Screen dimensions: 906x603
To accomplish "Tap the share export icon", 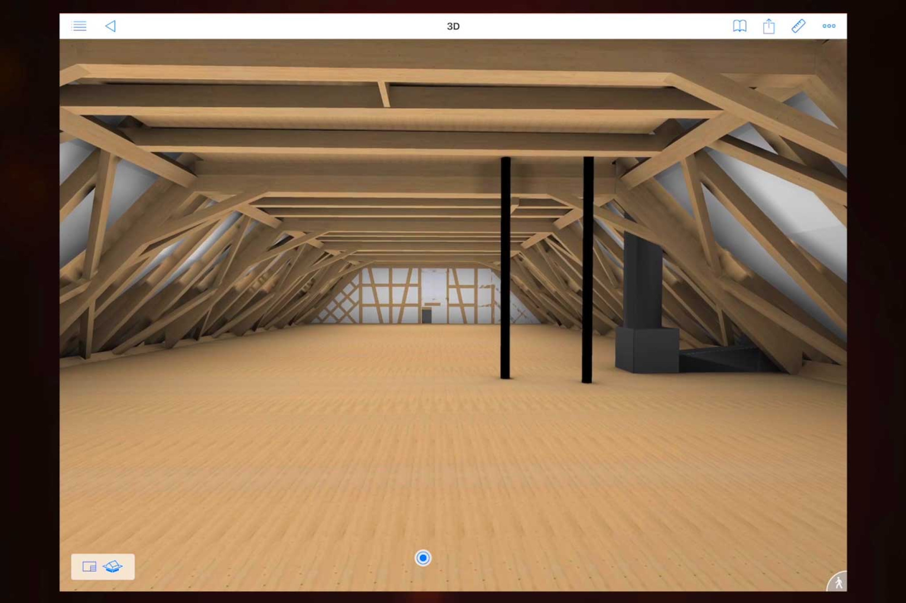I will 769,26.
